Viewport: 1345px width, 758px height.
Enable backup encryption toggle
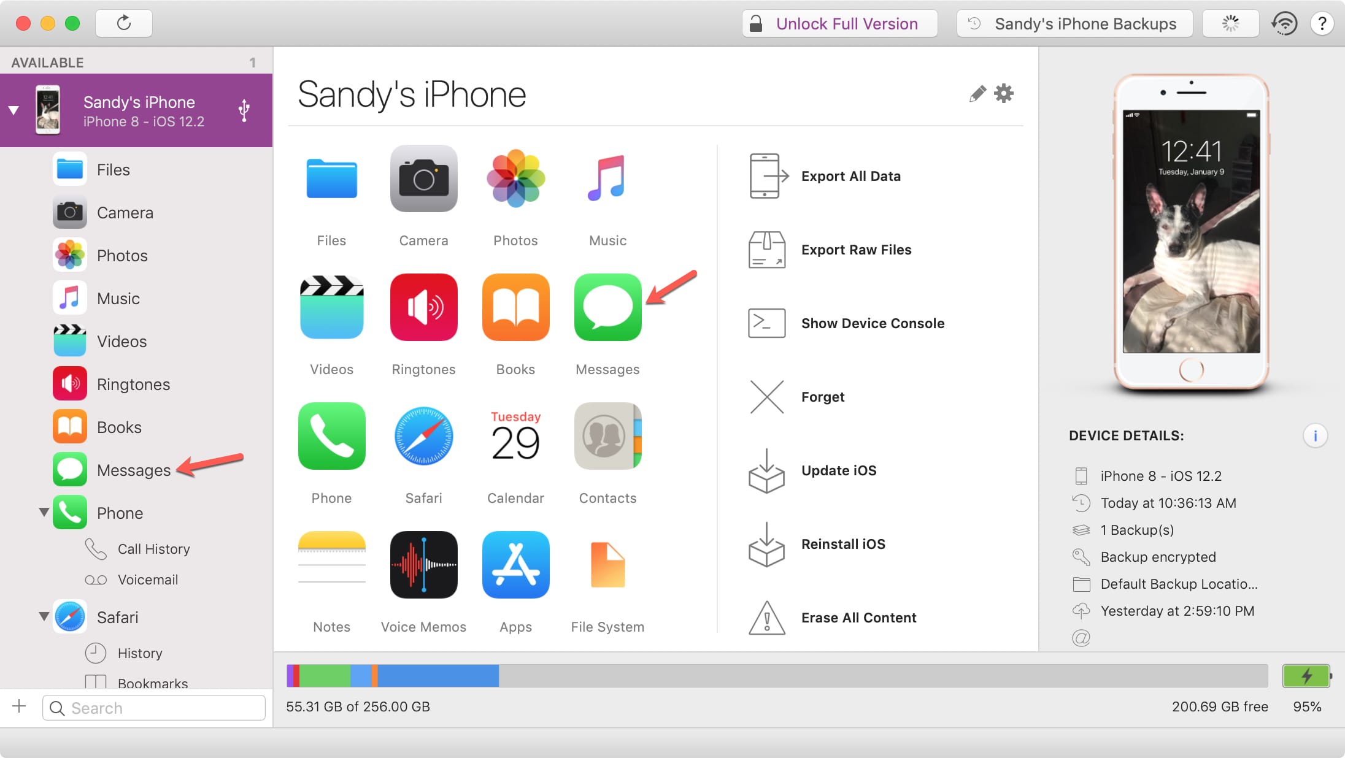coord(1158,556)
